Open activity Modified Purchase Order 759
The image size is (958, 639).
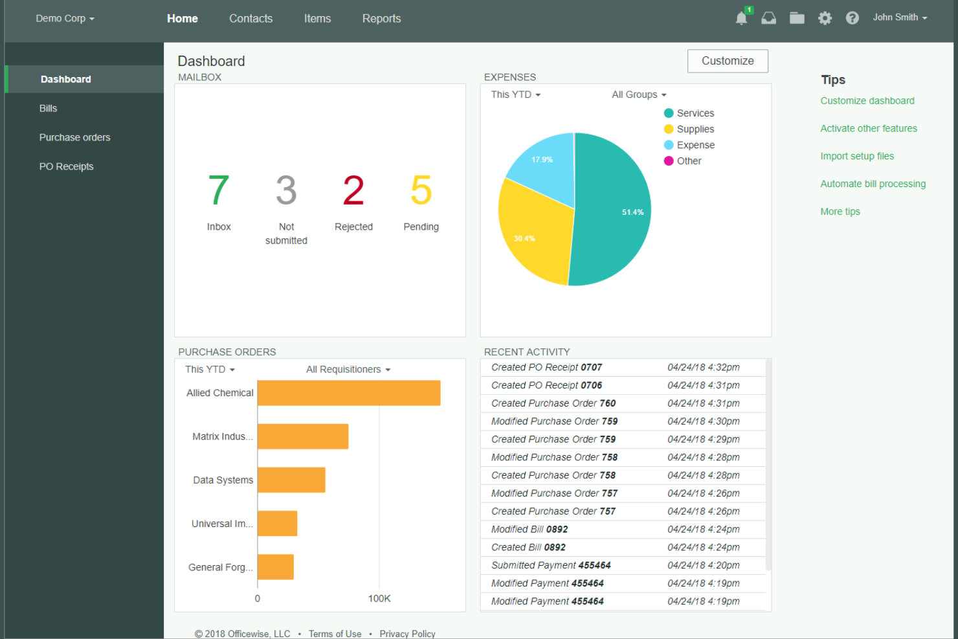(623, 421)
